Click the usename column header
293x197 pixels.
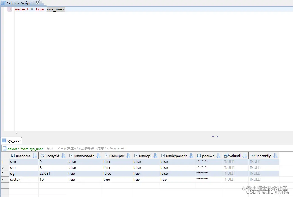23,156
